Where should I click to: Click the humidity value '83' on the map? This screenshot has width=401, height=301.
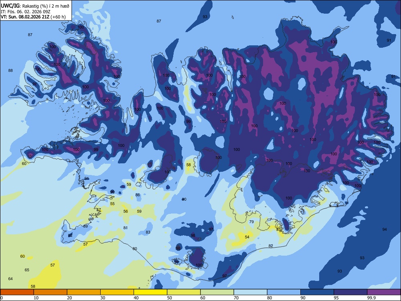click(148, 232)
